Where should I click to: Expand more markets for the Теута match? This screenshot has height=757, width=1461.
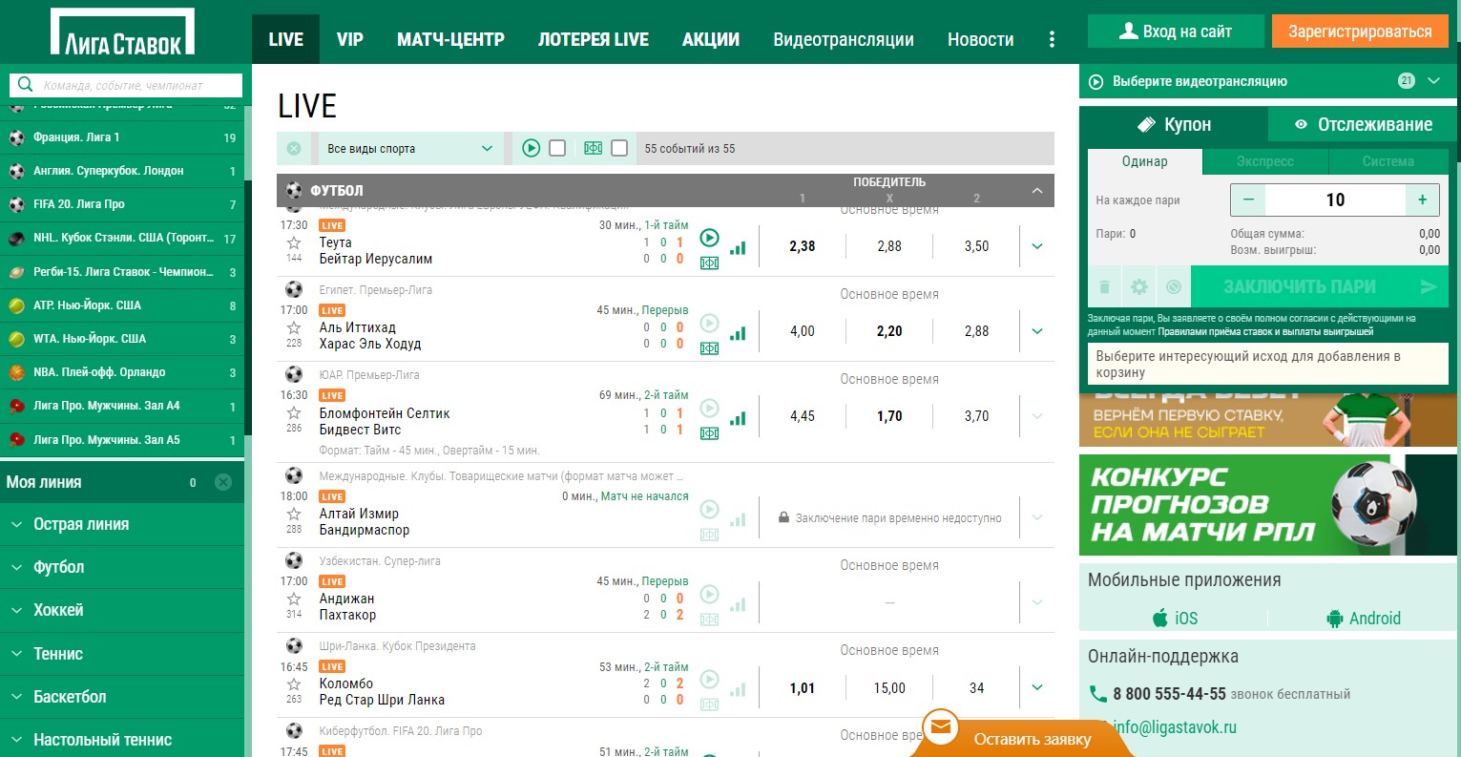[1037, 246]
